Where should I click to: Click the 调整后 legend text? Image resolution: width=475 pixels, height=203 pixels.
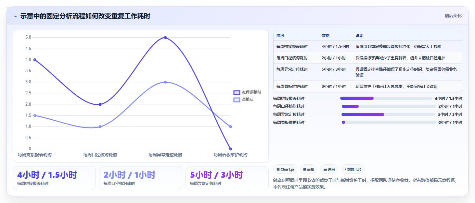click(x=248, y=100)
